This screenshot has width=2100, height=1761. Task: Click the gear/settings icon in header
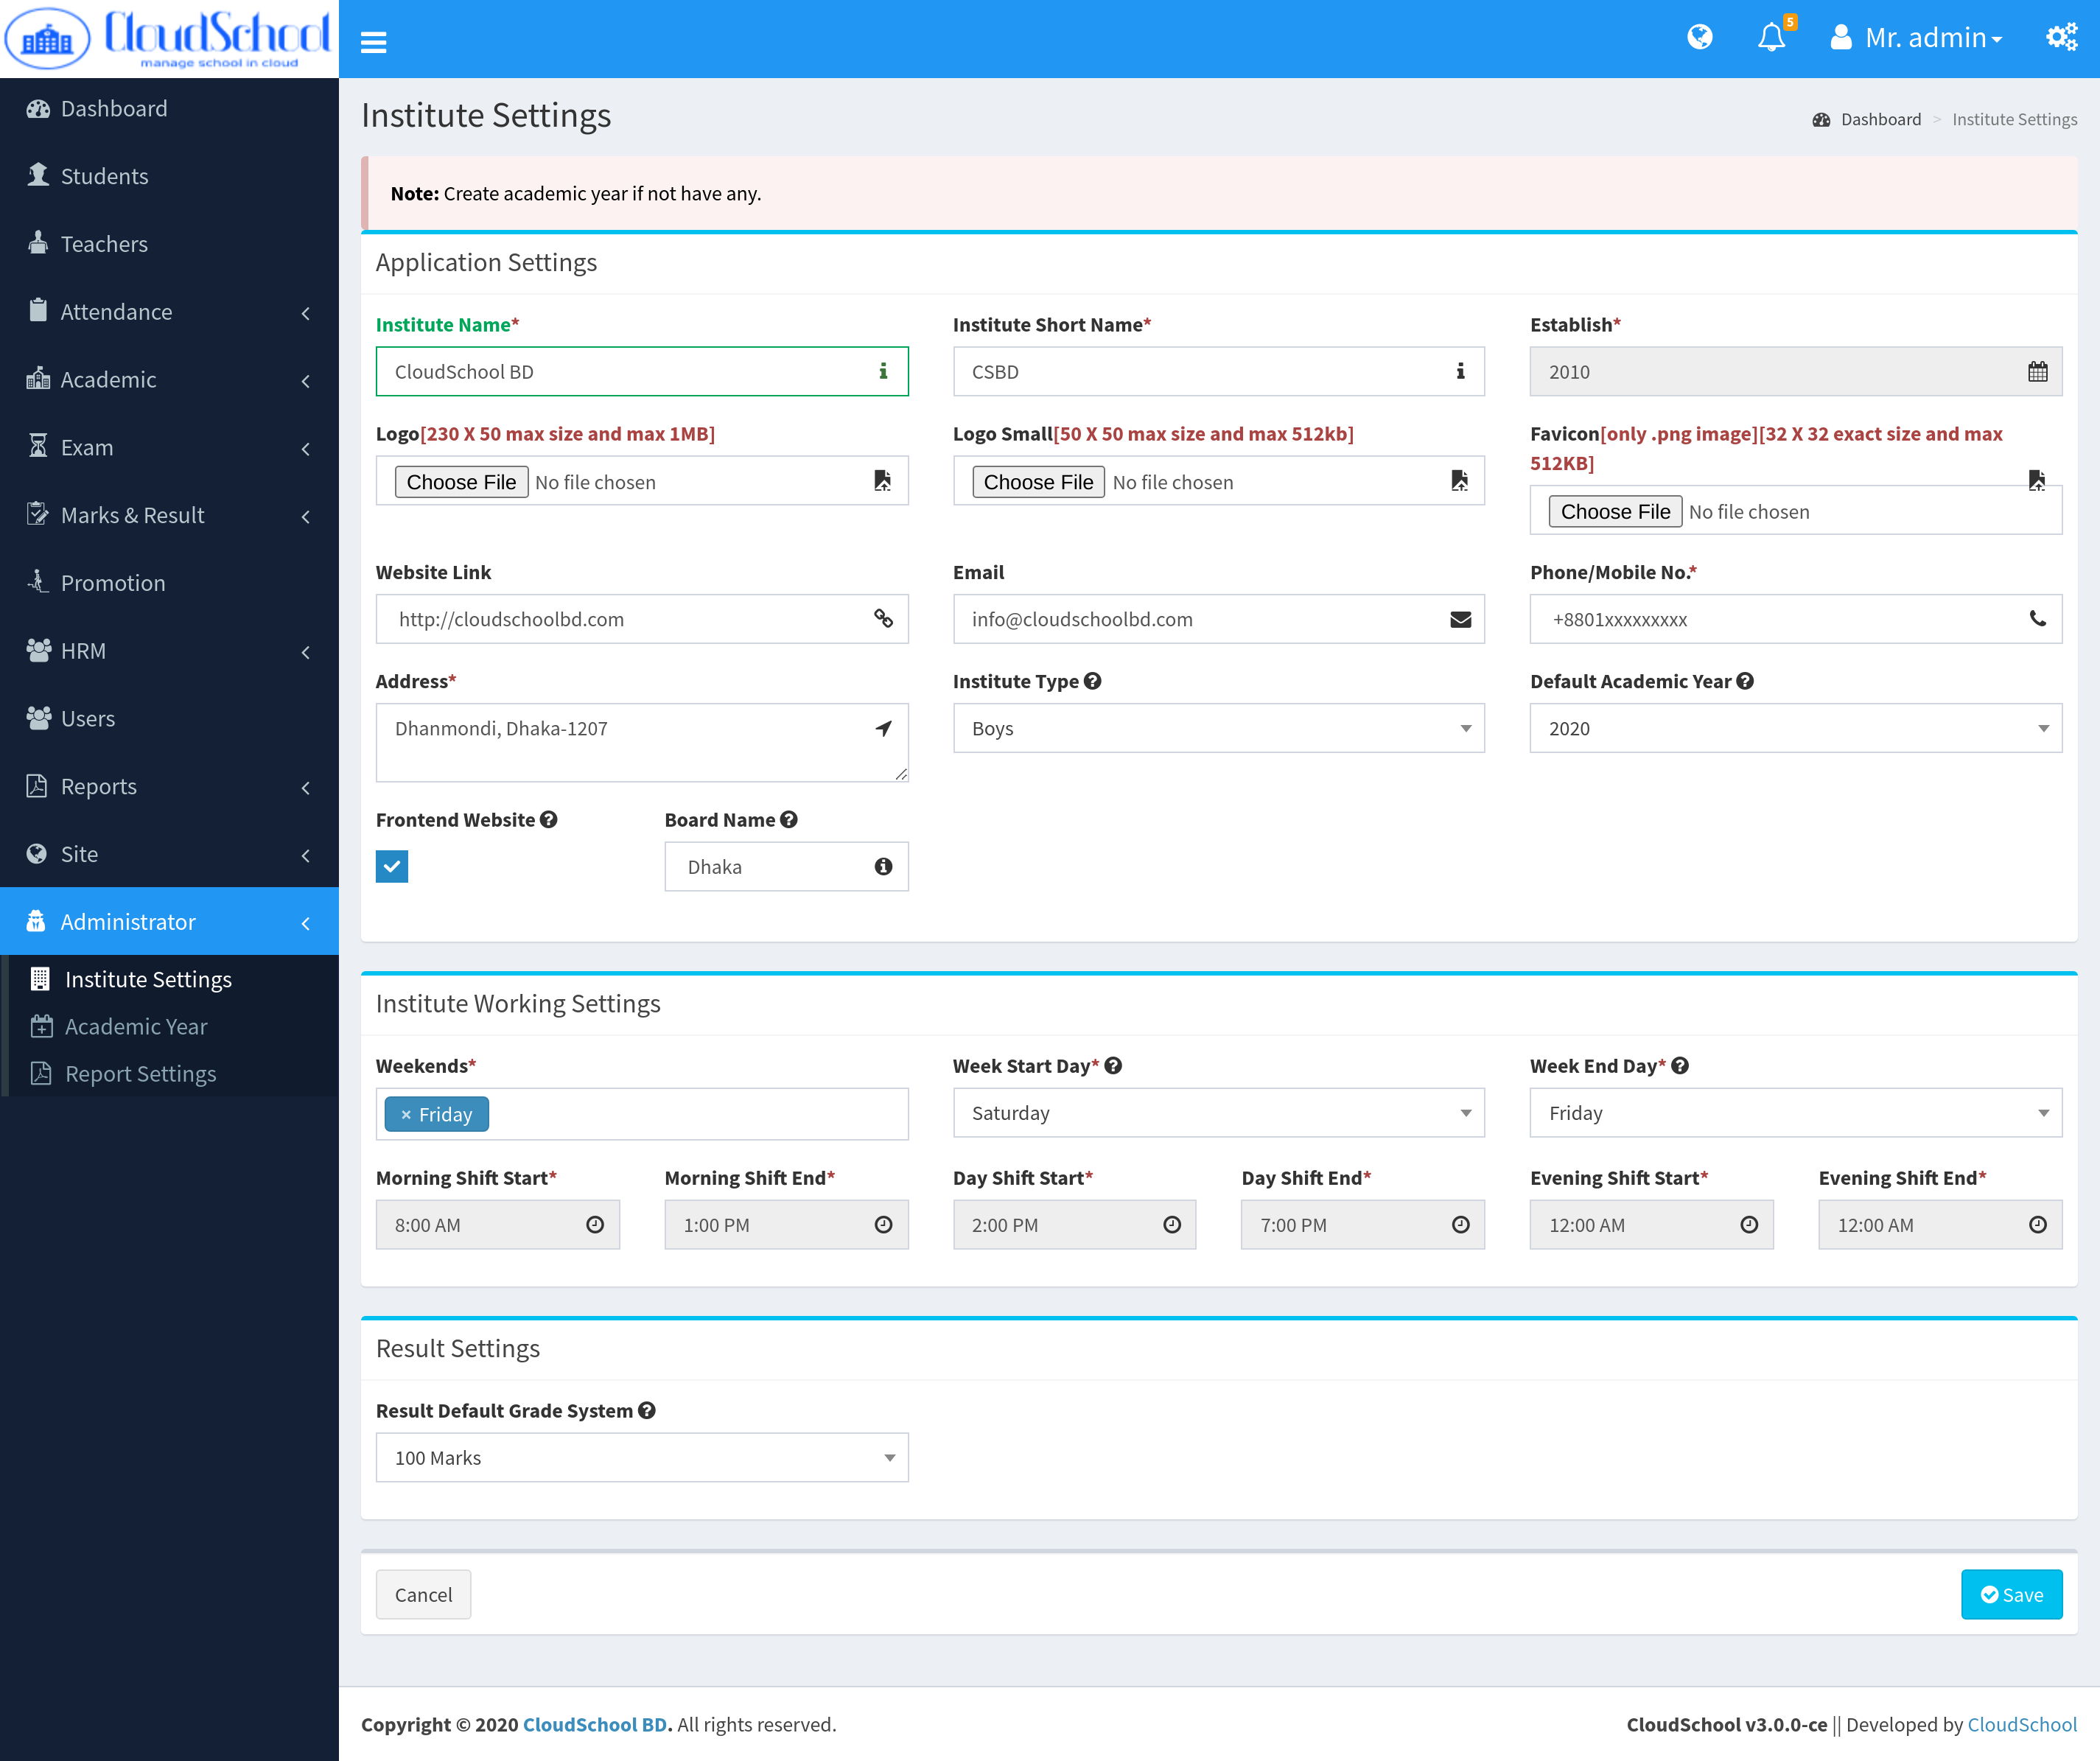(2062, 37)
